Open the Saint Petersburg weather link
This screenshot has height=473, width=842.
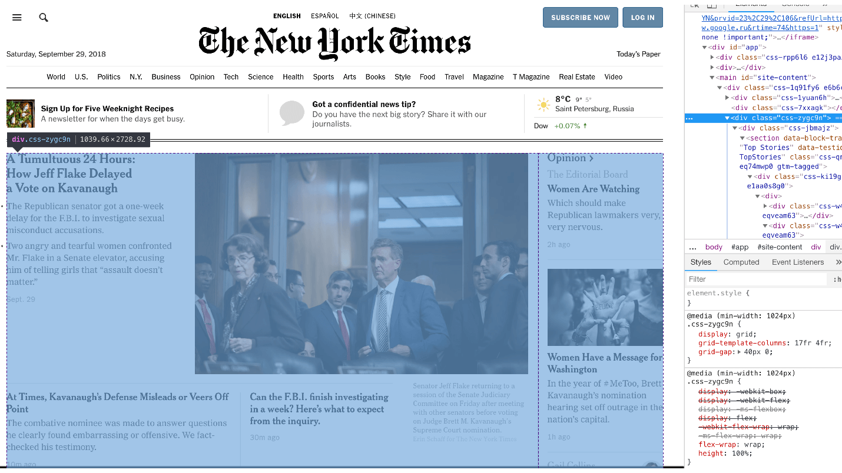tap(595, 109)
